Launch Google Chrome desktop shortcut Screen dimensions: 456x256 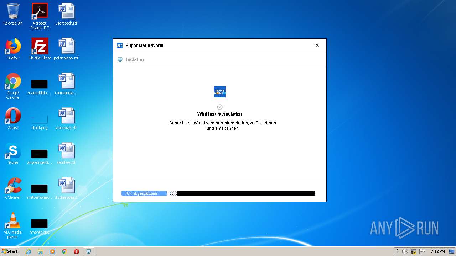point(13,86)
